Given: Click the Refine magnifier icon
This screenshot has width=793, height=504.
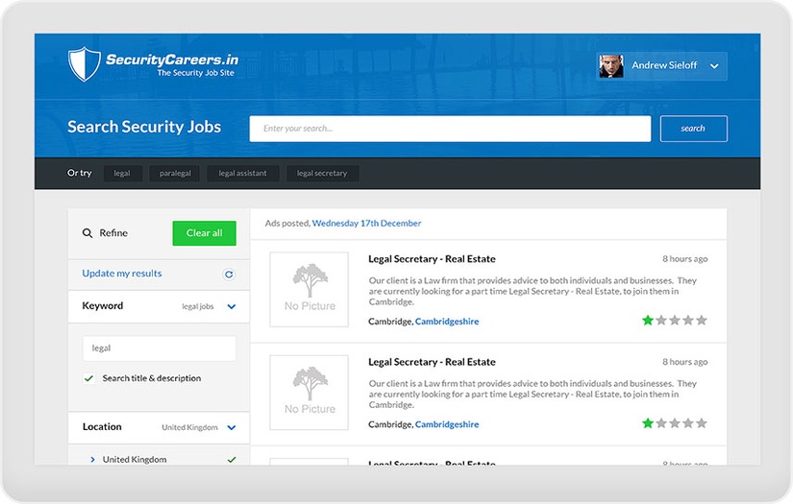Looking at the screenshot, I should coord(87,233).
